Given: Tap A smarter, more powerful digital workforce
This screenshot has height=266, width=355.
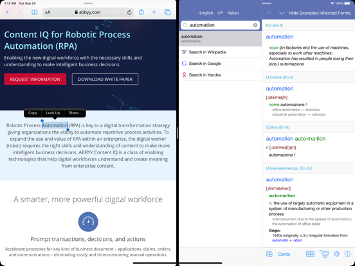Looking at the screenshot, I should [x=88, y=199].
